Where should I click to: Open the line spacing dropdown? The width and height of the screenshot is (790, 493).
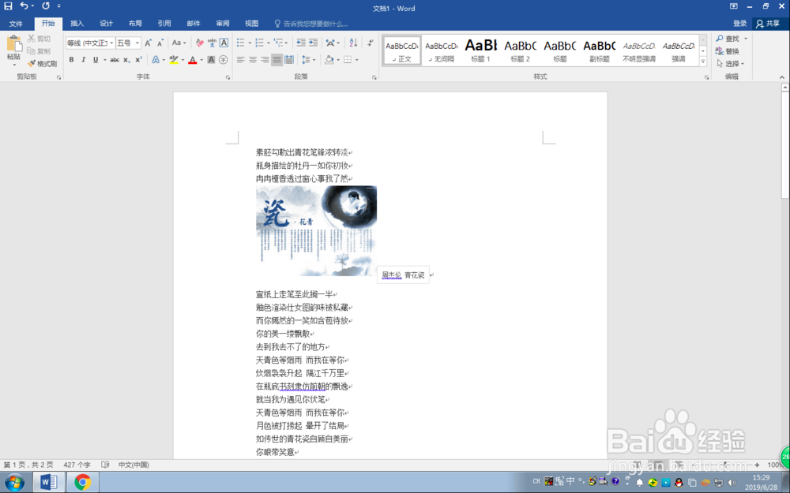(314, 60)
